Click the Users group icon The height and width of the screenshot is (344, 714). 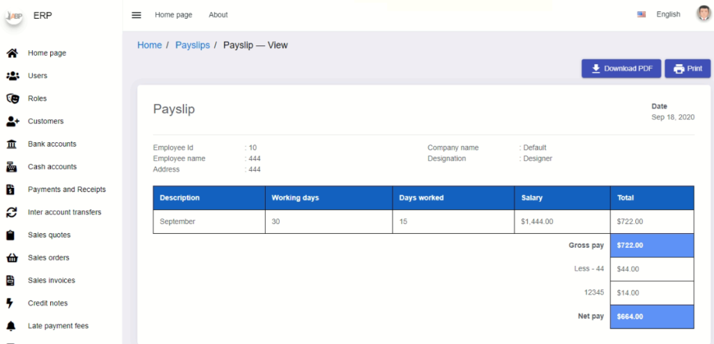click(x=13, y=75)
